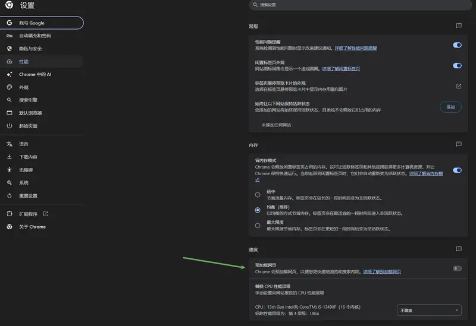The height and width of the screenshot is (326, 476).
Task: Switch off 省内存模式
Action: [457, 170]
